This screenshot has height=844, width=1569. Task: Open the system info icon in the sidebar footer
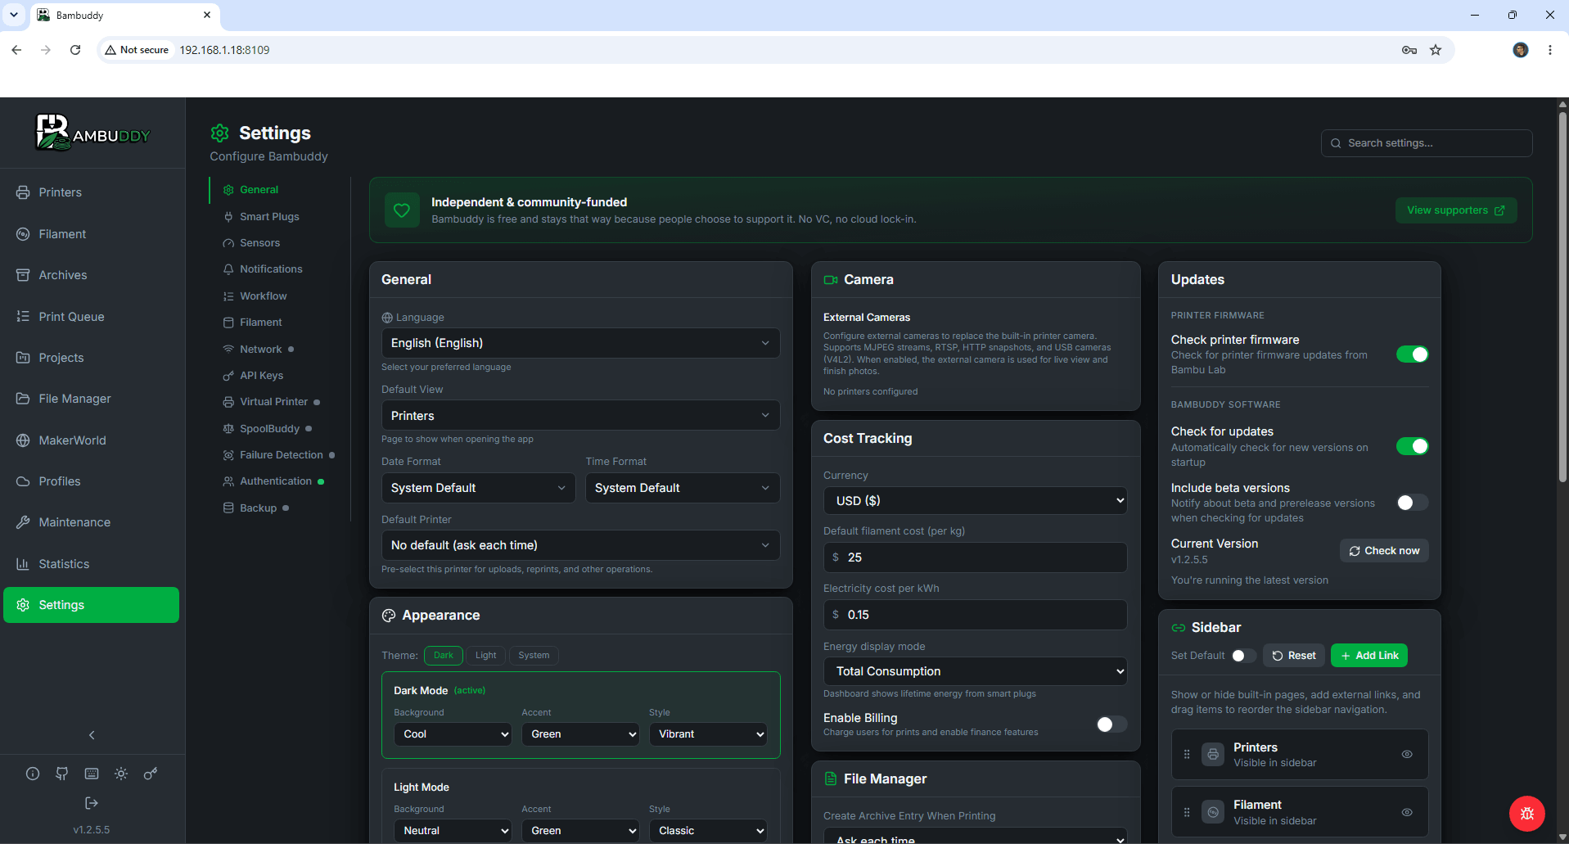tap(33, 774)
